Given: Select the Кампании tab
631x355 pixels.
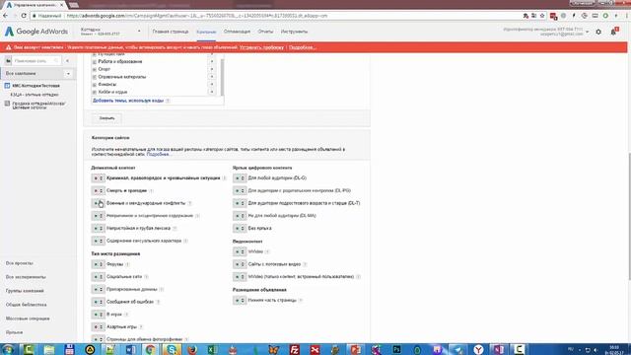Looking at the screenshot, I should (206, 32).
